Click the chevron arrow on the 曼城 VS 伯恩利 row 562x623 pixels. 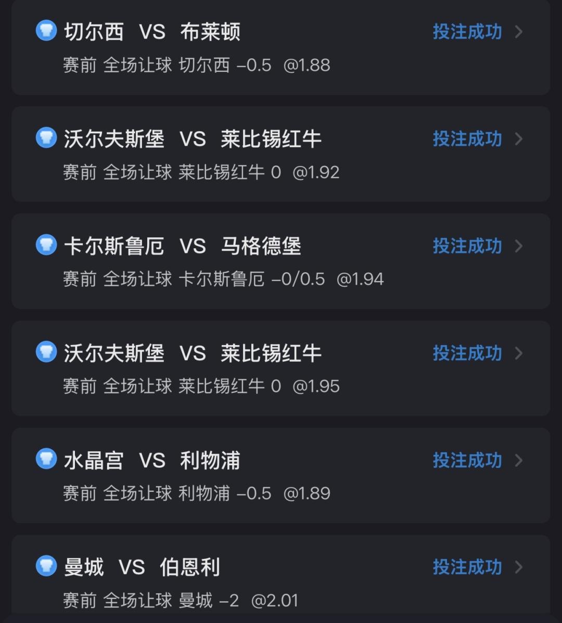[x=518, y=567]
